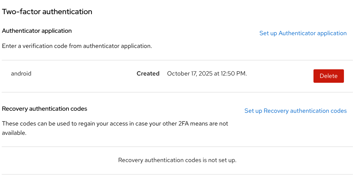Select the Authenticator application section title
The image size is (355, 180).
[x=37, y=31]
